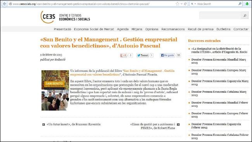Open Dossier Premsa Economia Espanyola Febrer 2013

(x=216, y=126)
